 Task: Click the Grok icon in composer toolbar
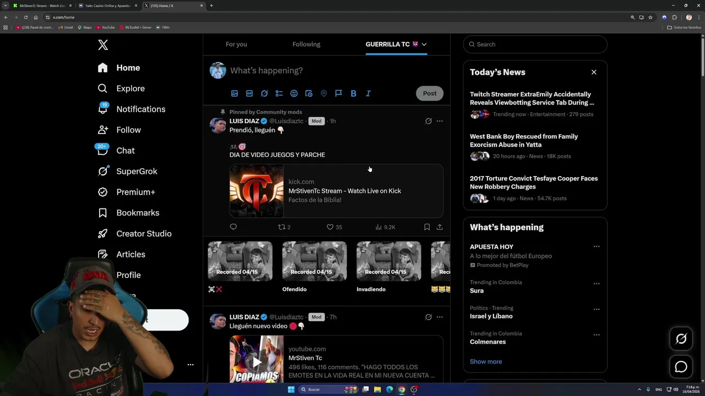tap(264, 94)
